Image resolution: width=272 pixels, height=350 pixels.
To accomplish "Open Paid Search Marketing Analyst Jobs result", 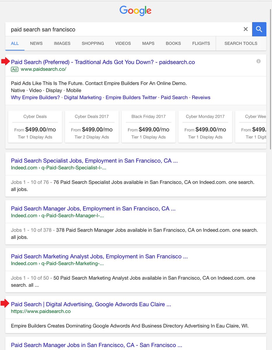I will (99, 256).
